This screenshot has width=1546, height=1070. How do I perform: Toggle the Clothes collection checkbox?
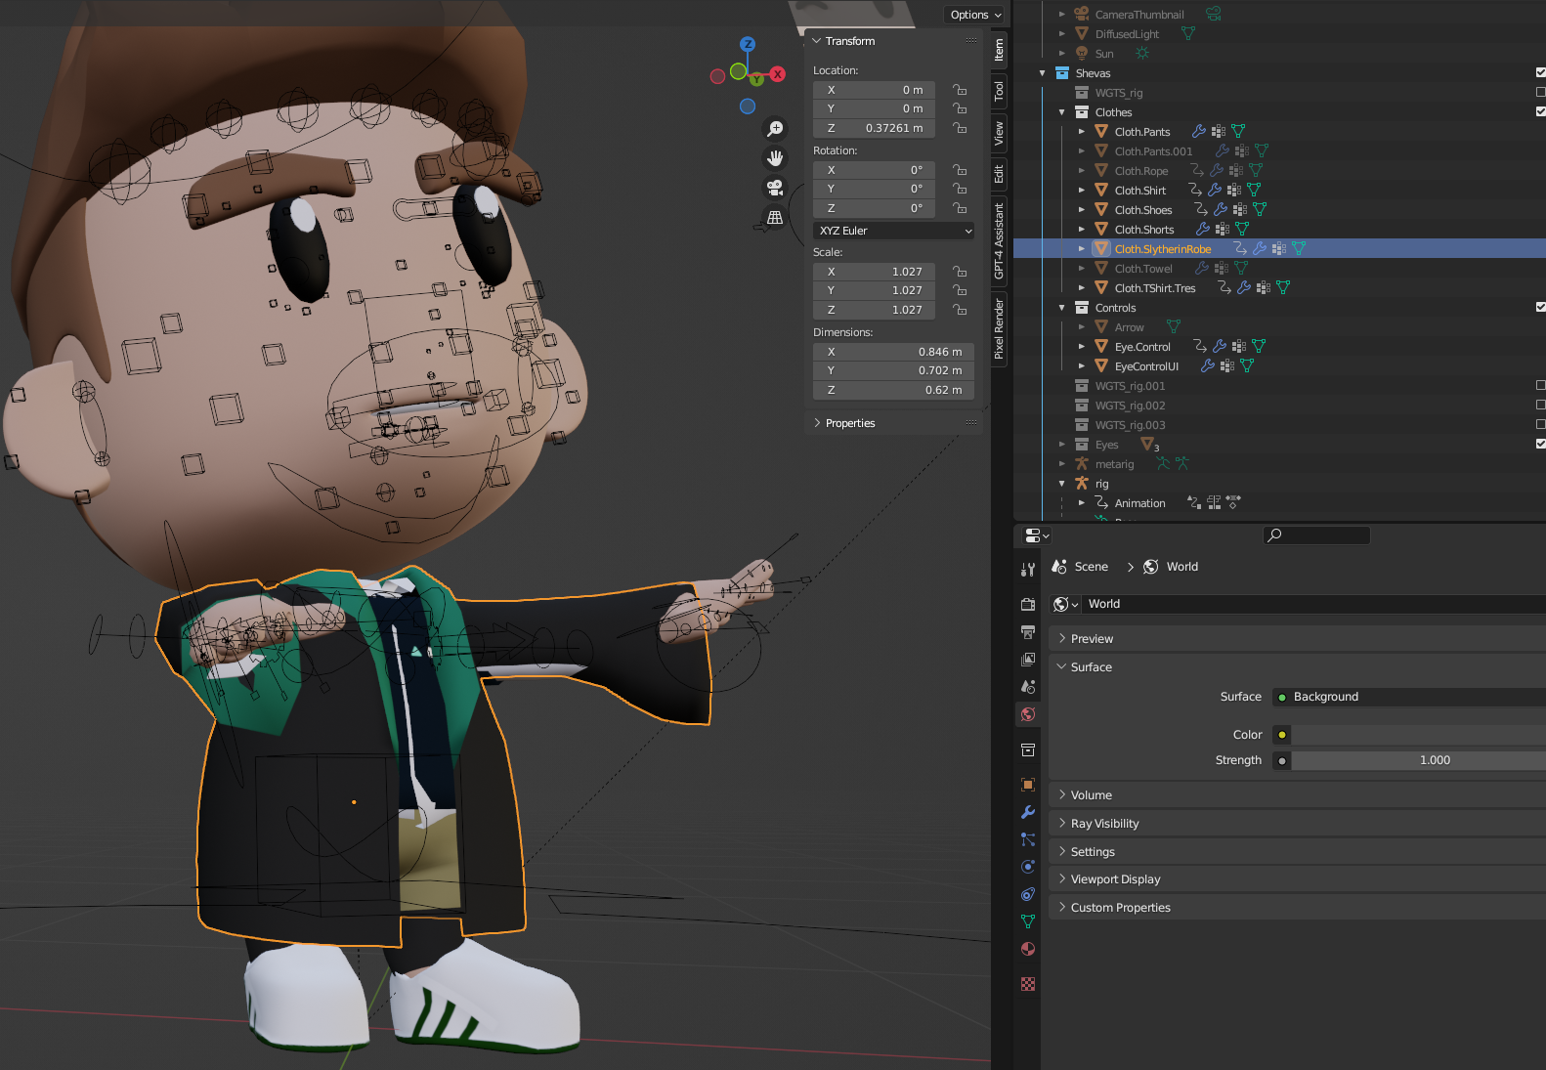[x=1540, y=111]
